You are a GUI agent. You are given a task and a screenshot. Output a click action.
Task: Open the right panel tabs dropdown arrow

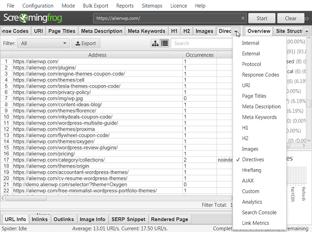click(x=307, y=31)
